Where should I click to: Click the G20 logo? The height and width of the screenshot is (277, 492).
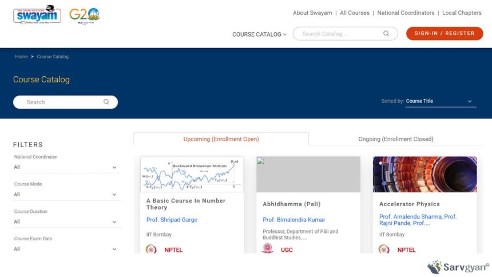click(x=85, y=15)
